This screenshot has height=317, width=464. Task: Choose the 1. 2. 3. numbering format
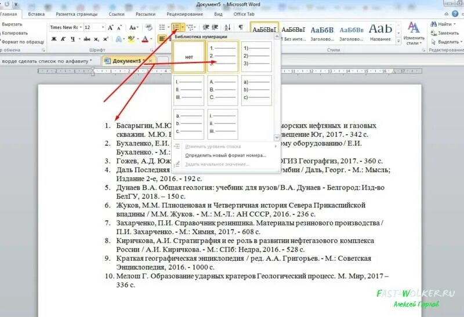[223, 57]
